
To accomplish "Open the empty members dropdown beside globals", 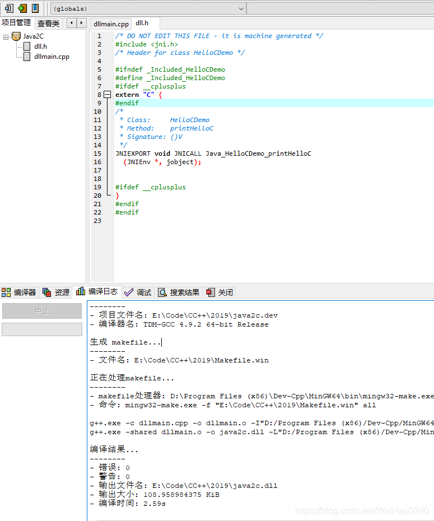I will click(x=340, y=8).
